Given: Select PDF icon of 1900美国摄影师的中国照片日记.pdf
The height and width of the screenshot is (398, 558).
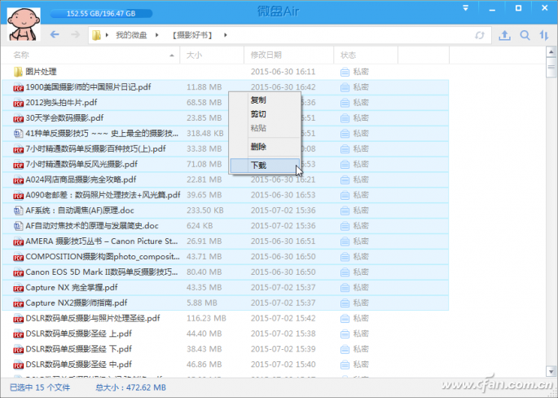Looking at the screenshot, I should point(18,87).
